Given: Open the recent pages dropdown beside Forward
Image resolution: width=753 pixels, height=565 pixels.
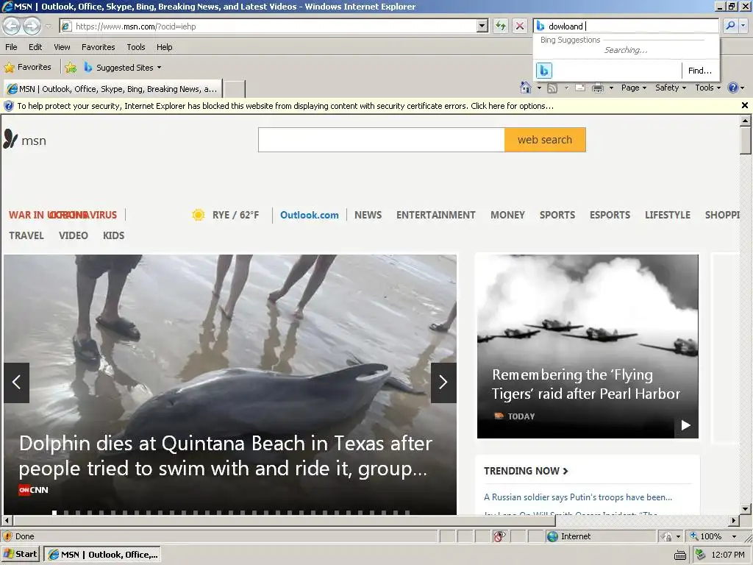Looking at the screenshot, I should click(48, 26).
